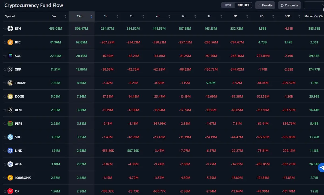Favorite 1000BONK with its star

point(5,178)
